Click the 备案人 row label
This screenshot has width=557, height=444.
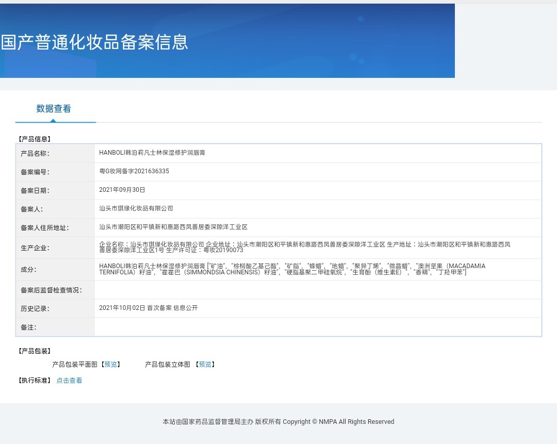31,209
